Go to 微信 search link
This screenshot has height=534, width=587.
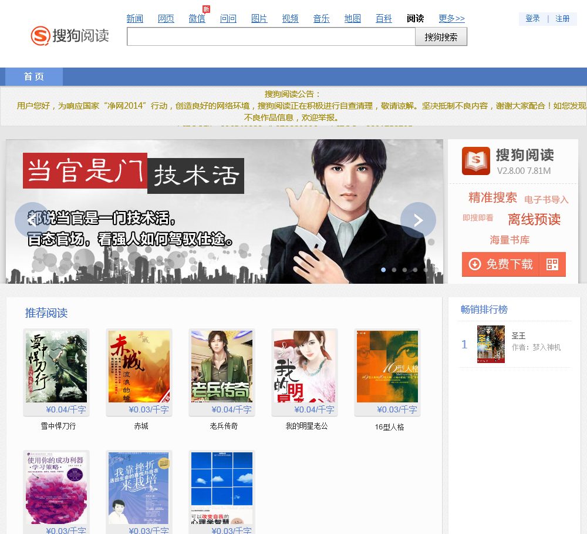[x=197, y=18]
